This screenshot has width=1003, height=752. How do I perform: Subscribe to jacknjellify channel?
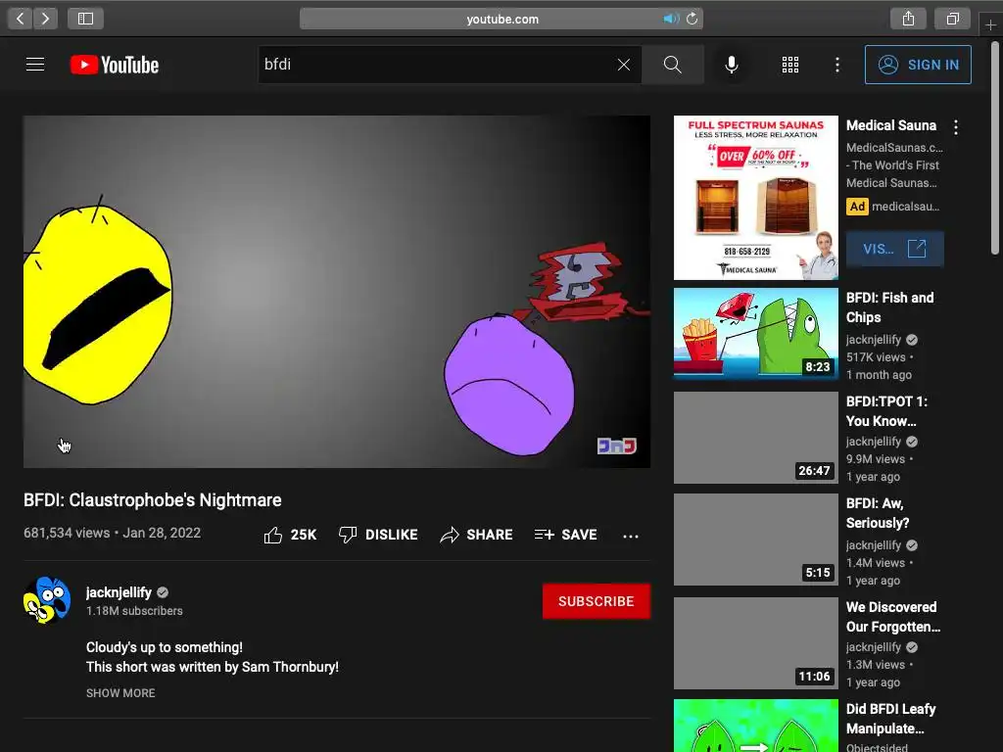click(597, 601)
